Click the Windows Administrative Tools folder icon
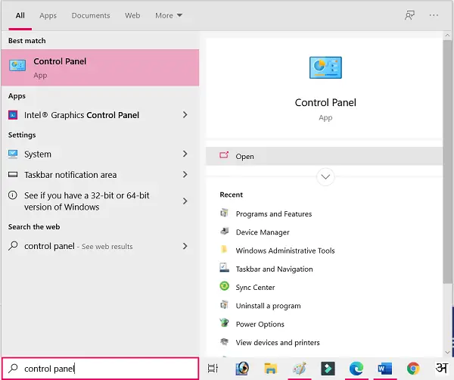 (224, 249)
